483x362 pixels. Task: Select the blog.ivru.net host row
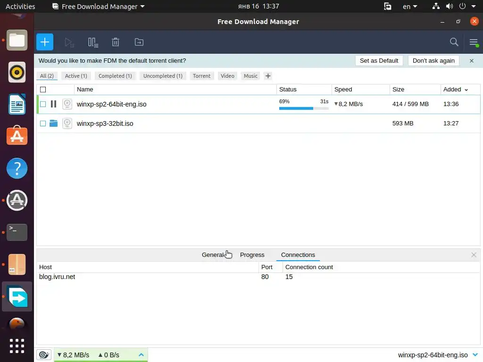pyautogui.click(x=258, y=277)
